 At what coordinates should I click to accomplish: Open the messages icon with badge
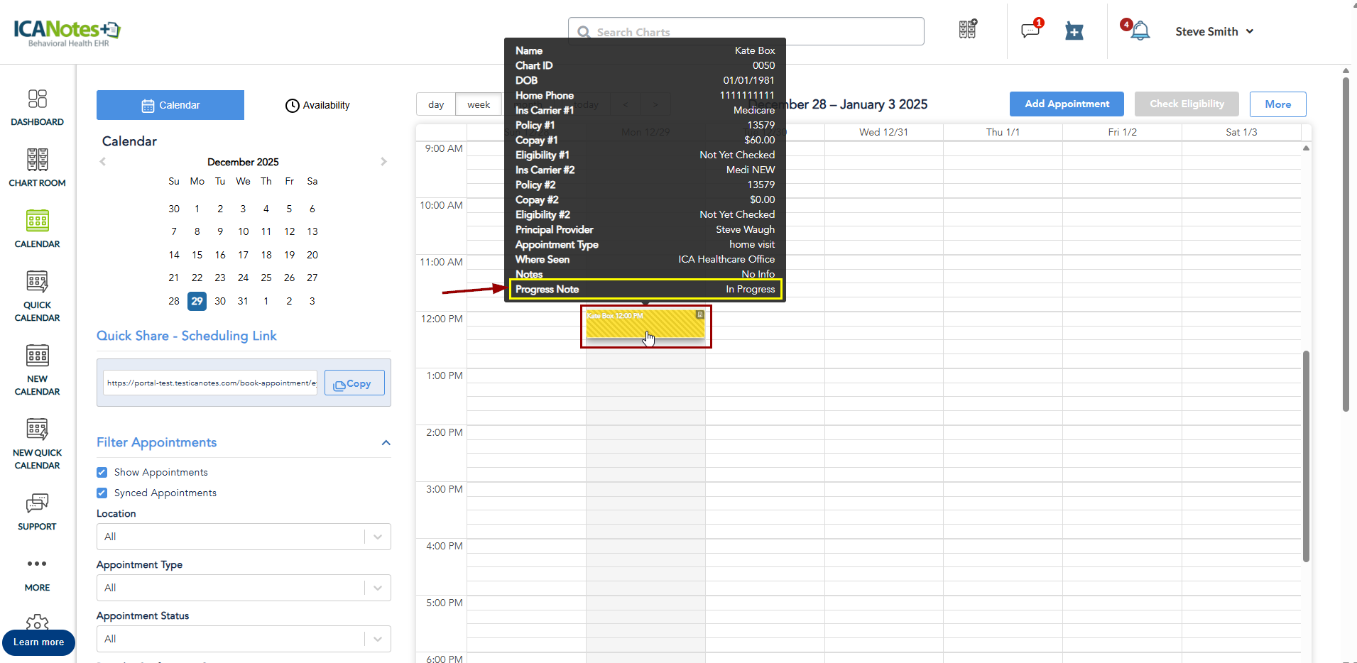(x=1030, y=31)
